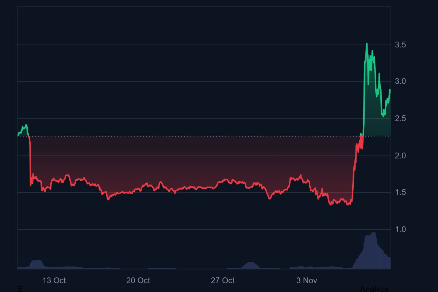Click the final green endpoint of the price line

click(390, 89)
